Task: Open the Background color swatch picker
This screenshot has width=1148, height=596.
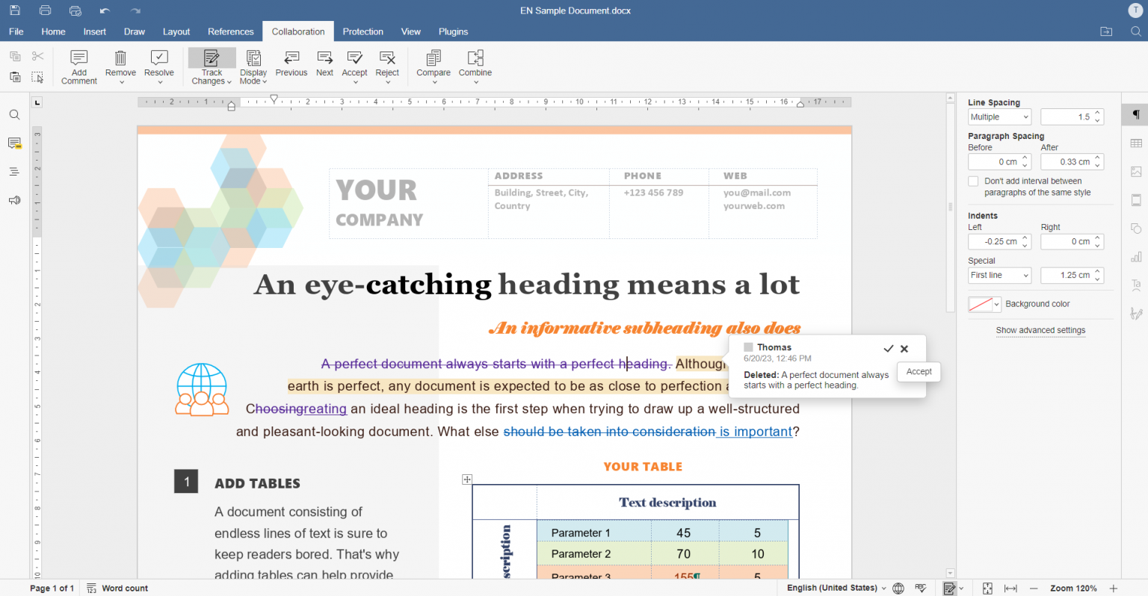Action: (x=984, y=304)
